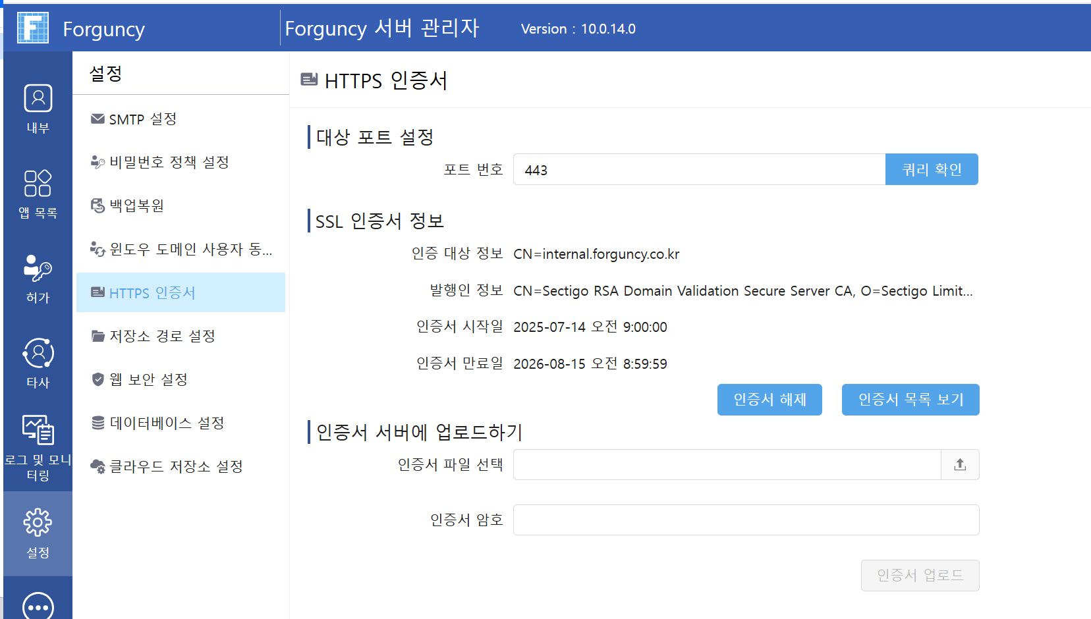The width and height of the screenshot is (1091, 619).
Task: Click the 비밀번호 정책 설정 icon
Action: click(98, 162)
